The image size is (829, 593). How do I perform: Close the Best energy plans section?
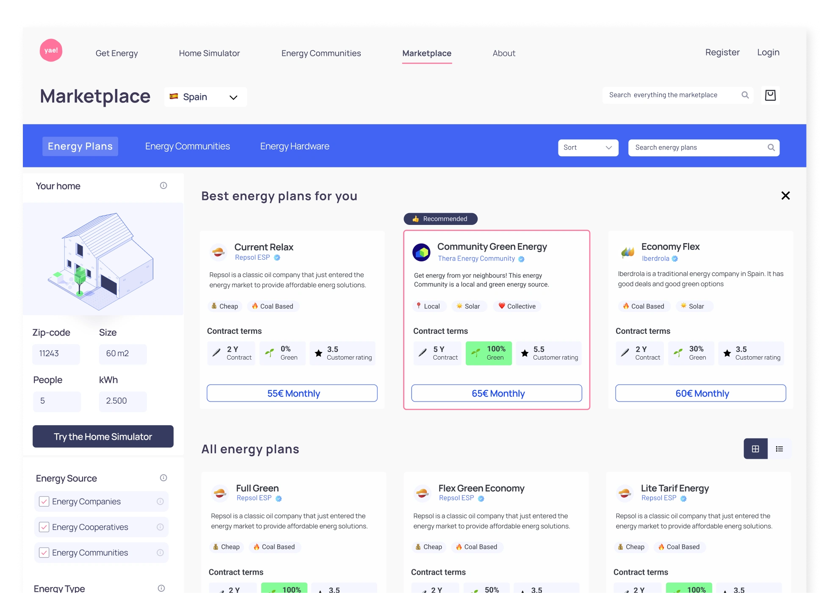click(x=785, y=196)
